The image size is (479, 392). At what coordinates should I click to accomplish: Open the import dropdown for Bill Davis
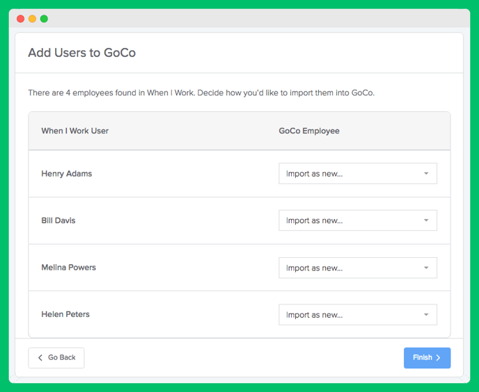[x=358, y=220]
